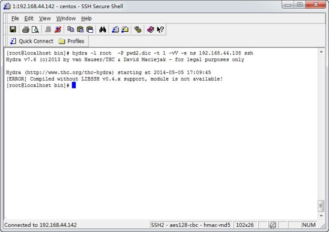
Task: Click the 102x26 terminal size field
Action: [245, 225]
